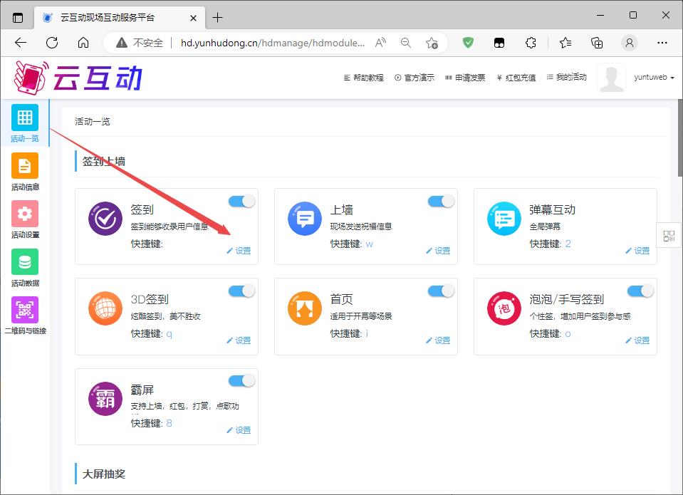This screenshot has width=683, height=495.
Task: Click the QR code floating icon at right edge
Action: (x=669, y=235)
